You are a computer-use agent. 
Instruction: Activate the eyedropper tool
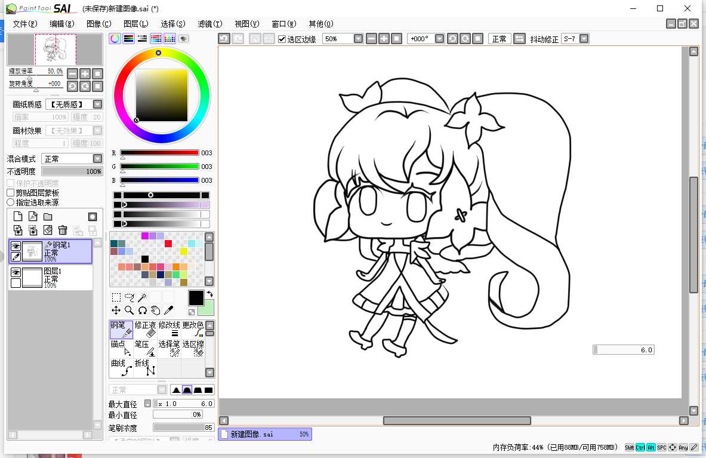click(168, 311)
